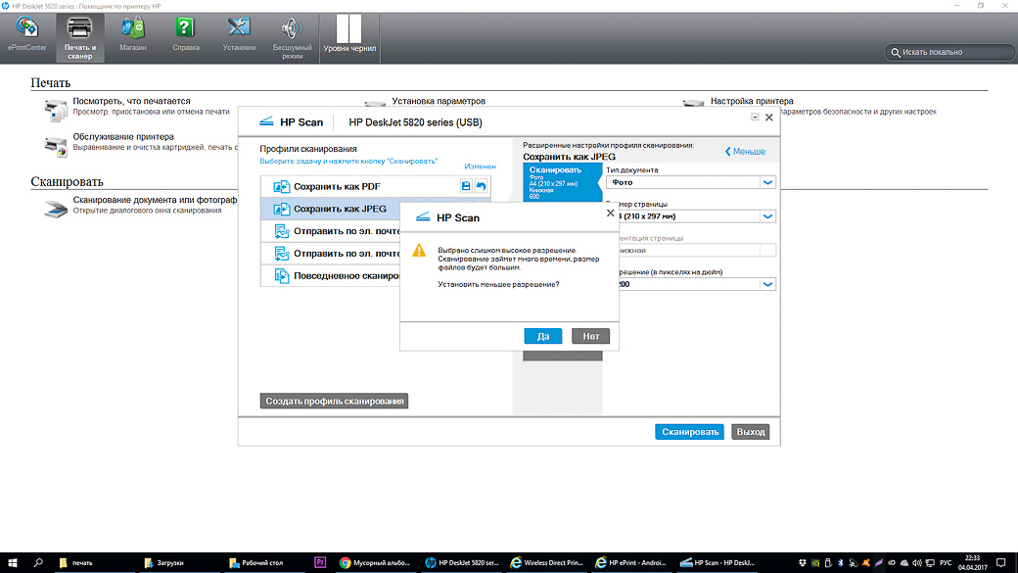This screenshot has height=573, width=1018.
Task: Select the Повседневное сканирование profile
Action: (331, 275)
